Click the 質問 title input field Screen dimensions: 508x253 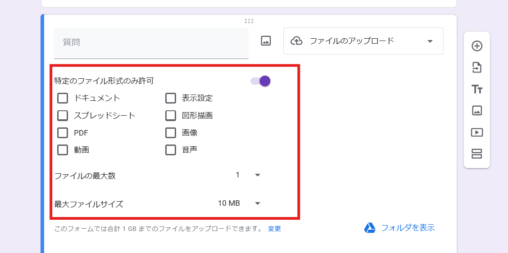[x=151, y=43]
